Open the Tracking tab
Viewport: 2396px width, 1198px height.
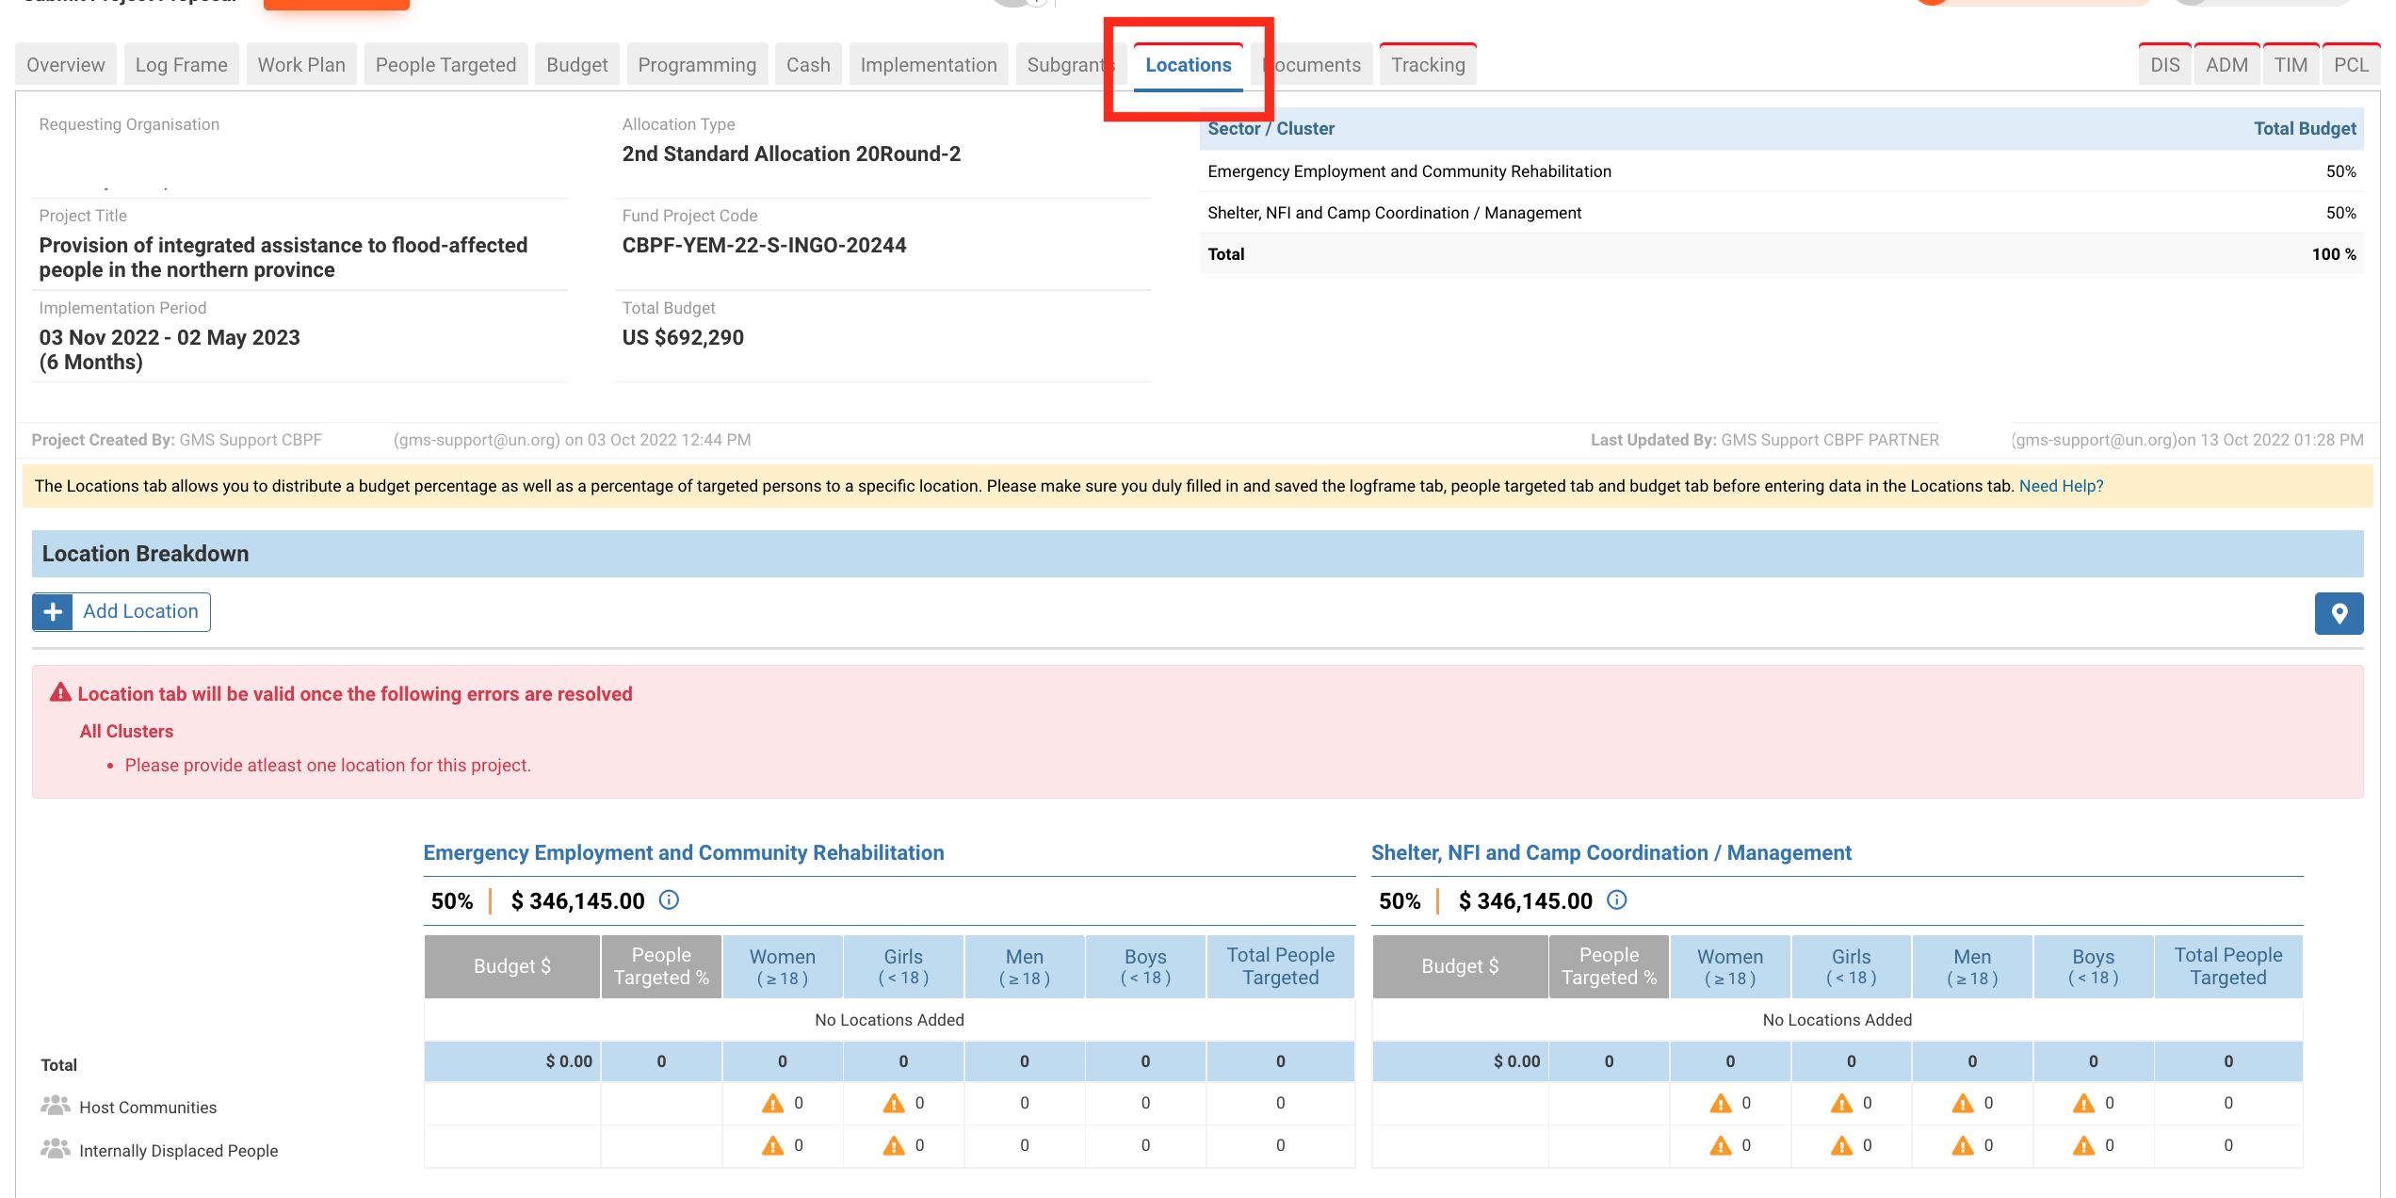[1428, 65]
